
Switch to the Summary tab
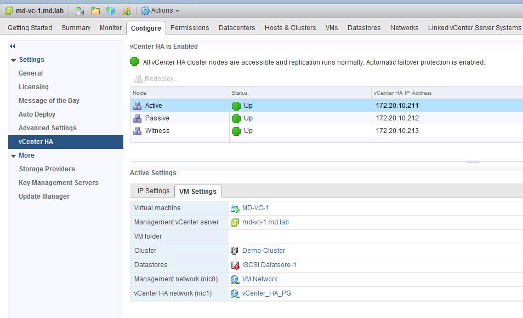(76, 27)
